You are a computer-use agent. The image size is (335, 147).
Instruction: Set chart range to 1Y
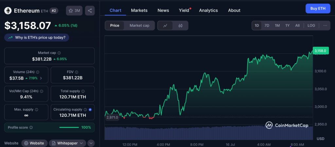pos(287,25)
